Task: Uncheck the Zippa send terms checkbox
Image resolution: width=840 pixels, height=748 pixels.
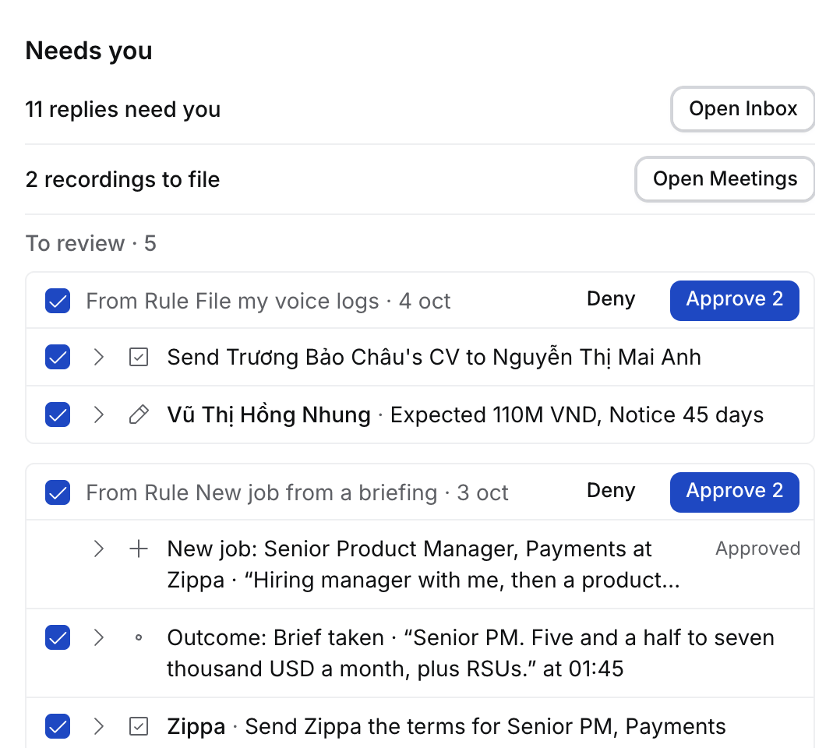Action: point(58,726)
